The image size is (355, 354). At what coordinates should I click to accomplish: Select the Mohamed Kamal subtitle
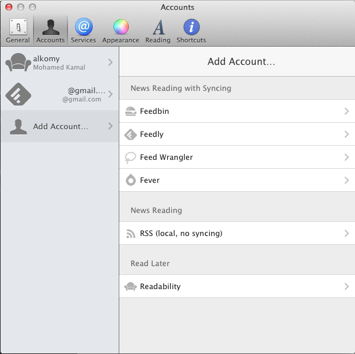tap(59, 67)
